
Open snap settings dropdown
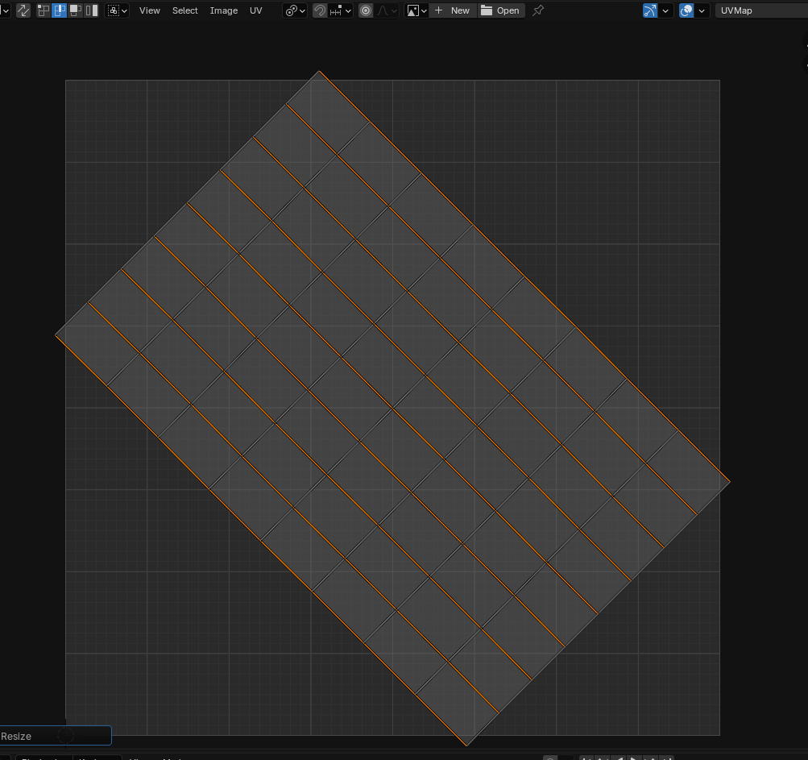pos(340,10)
